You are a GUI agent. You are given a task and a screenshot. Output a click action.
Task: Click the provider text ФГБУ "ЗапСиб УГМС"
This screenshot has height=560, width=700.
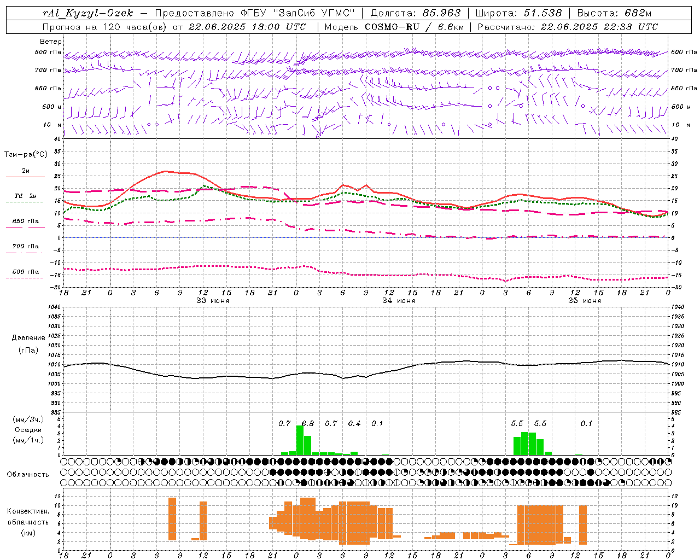[x=299, y=13]
